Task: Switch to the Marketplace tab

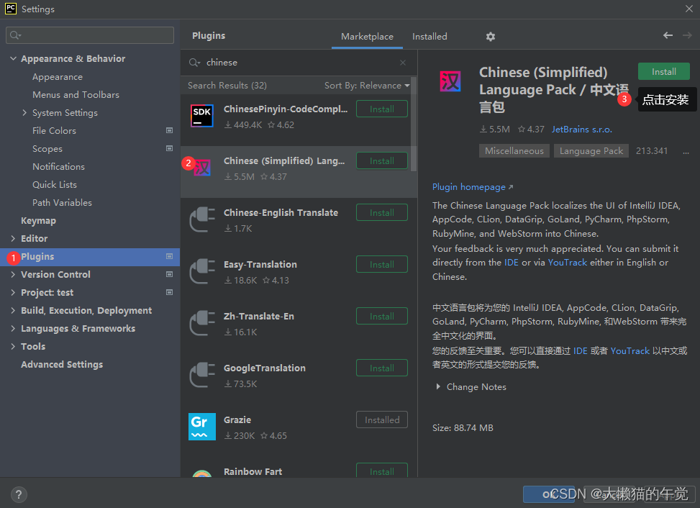Action: point(367,37)
